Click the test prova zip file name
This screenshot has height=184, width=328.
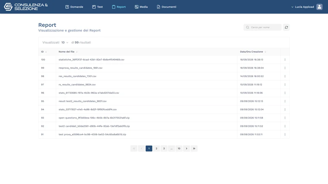(x=92, y=135)
